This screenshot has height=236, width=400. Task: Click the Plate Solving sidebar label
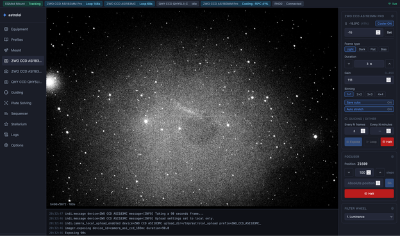[21, 103]
